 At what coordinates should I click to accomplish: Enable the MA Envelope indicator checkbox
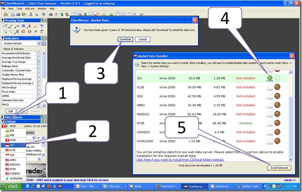[x=39, y=88]
